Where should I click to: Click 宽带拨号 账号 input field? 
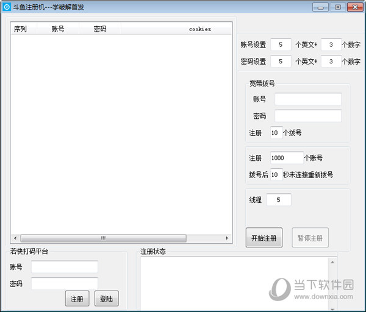tap(308, 99)
